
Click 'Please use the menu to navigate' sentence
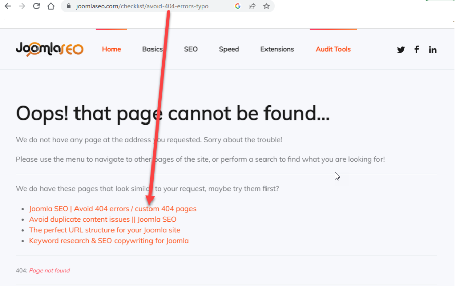[x=200, y=159]
